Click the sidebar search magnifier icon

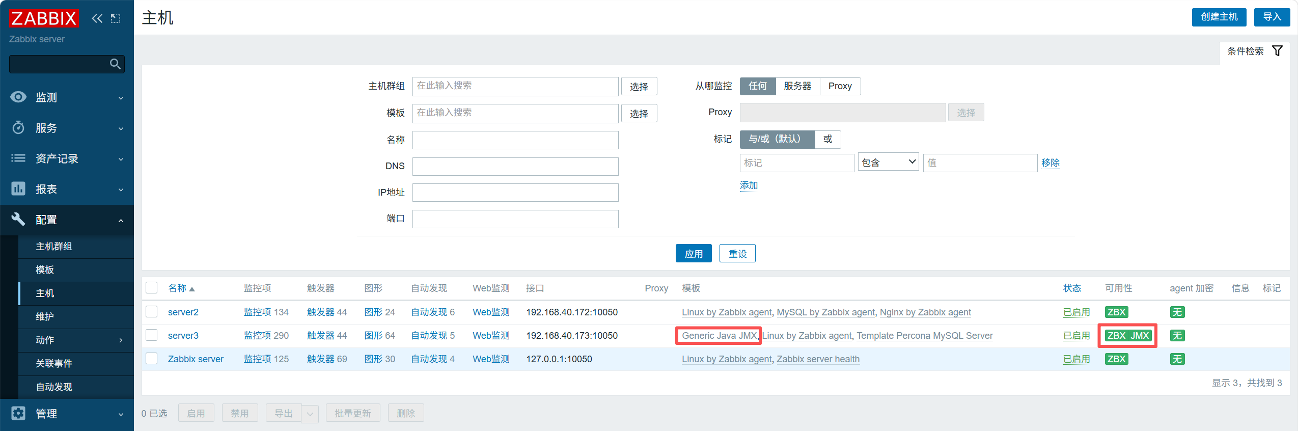116,64
